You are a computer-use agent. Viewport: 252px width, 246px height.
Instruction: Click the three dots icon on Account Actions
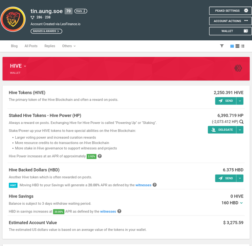[246, 21]
